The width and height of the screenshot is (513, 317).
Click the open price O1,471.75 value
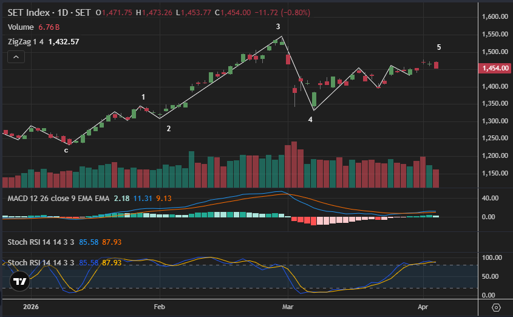coord(114,13)
